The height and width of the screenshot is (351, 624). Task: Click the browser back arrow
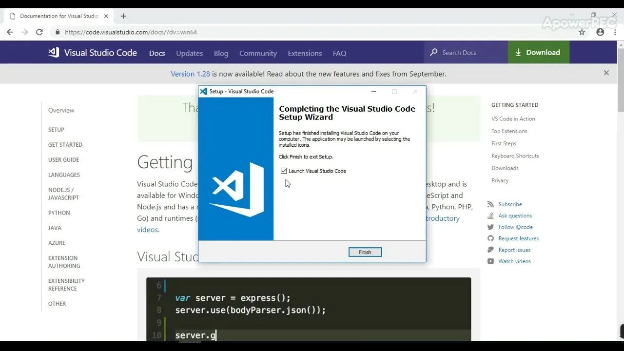pyautogui.click(x=10, y=32)
